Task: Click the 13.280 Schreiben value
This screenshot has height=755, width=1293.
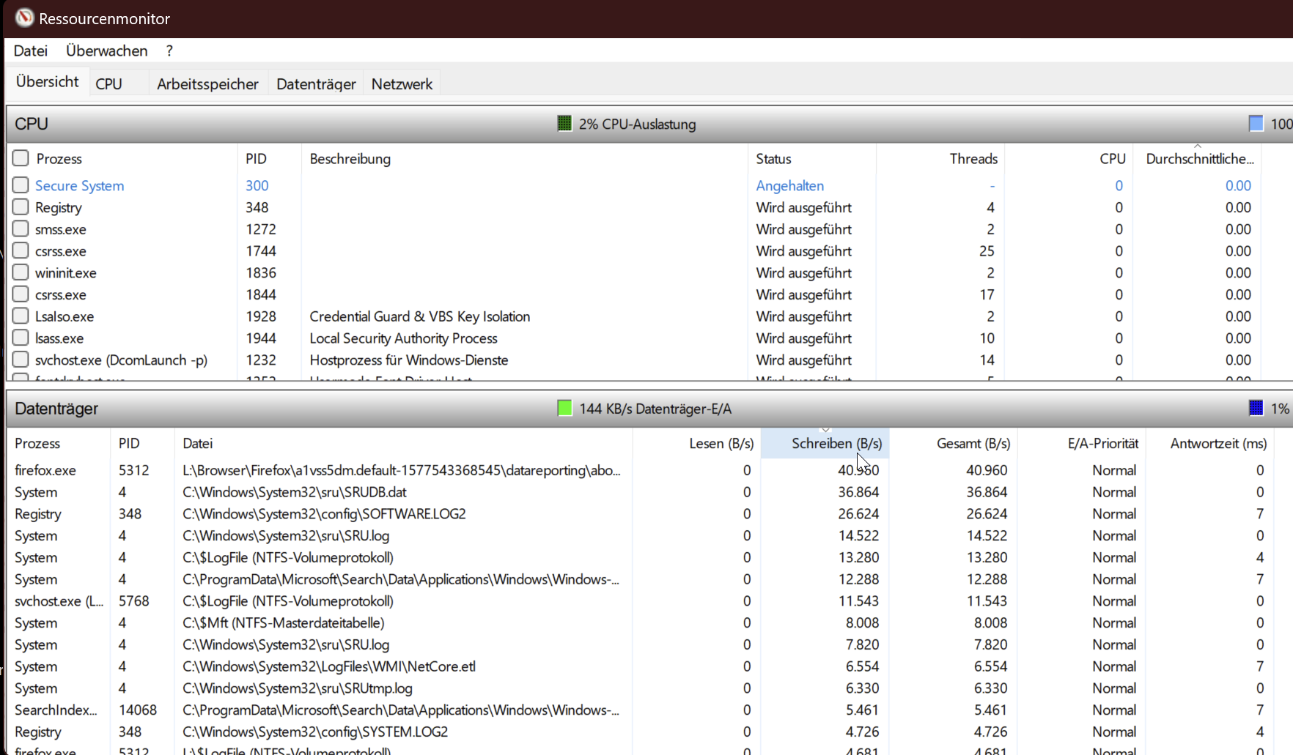Action: click(858, 557)
